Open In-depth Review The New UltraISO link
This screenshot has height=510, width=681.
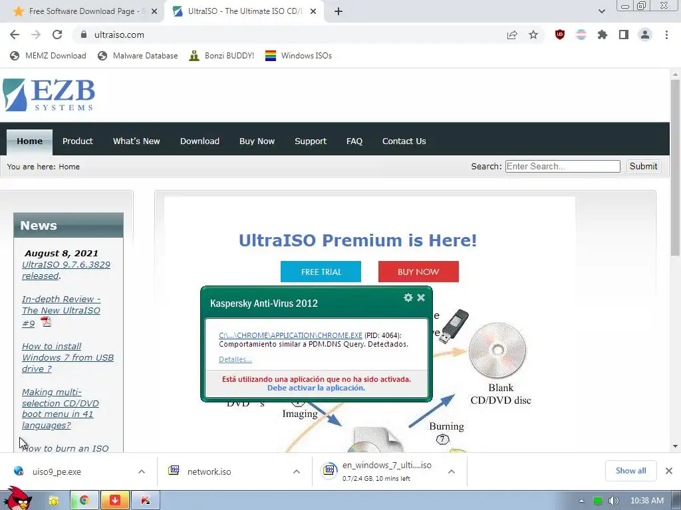point(61,311)
